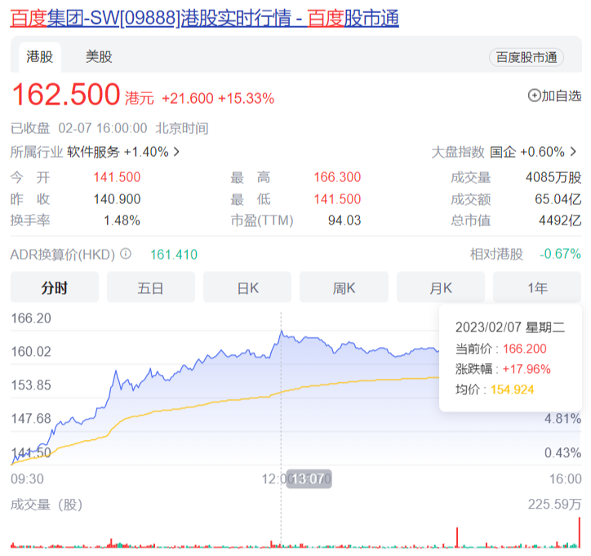Switch to the 美股 tab
The image size is (591, 556).
pos(99,57)
